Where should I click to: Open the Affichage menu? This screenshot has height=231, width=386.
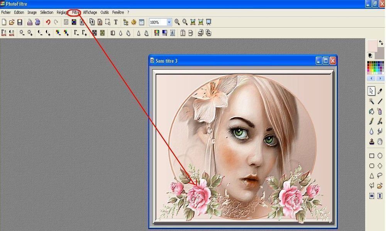90,12
